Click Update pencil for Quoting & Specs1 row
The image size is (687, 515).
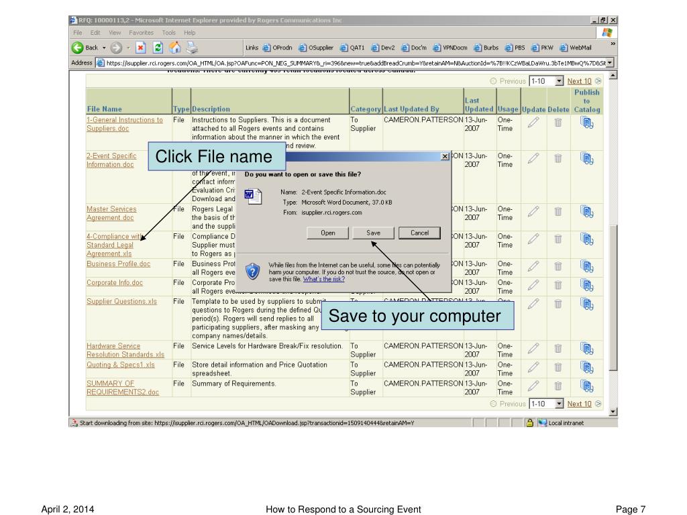[533, 367]
